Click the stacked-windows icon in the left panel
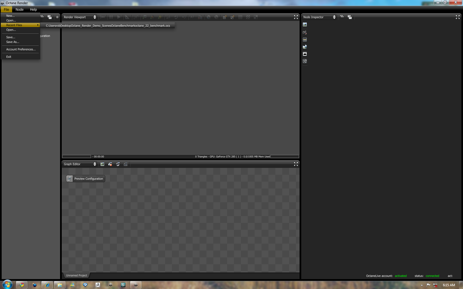Image resolution: width=463 pixels, height=289 pixels. pos(50,17)
